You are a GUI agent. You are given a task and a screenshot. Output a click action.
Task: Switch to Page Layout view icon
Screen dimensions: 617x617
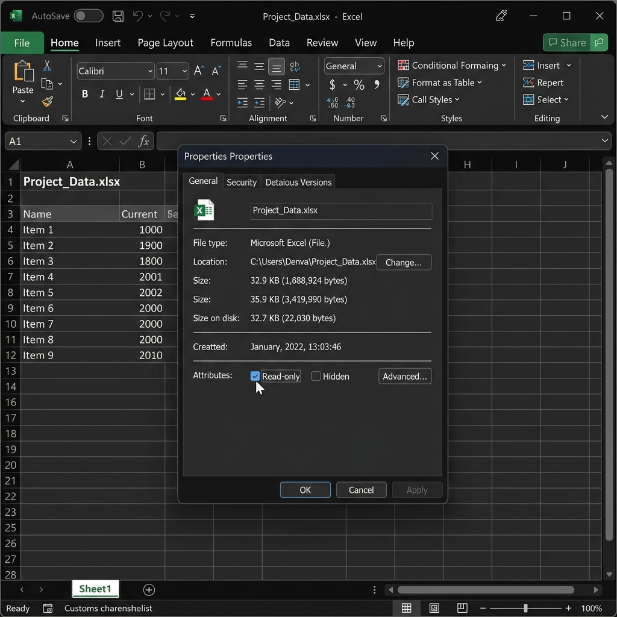click(x=434, y=608)
